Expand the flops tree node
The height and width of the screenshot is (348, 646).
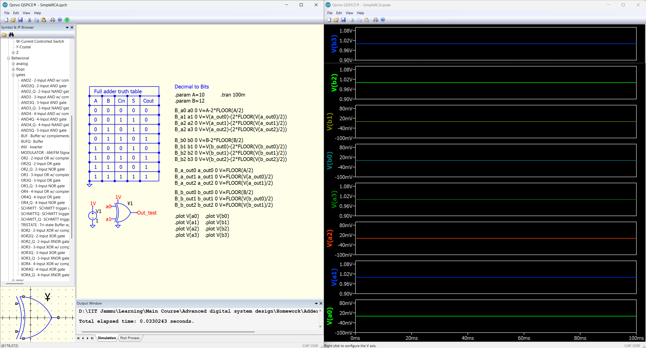(x=13, y=69)
